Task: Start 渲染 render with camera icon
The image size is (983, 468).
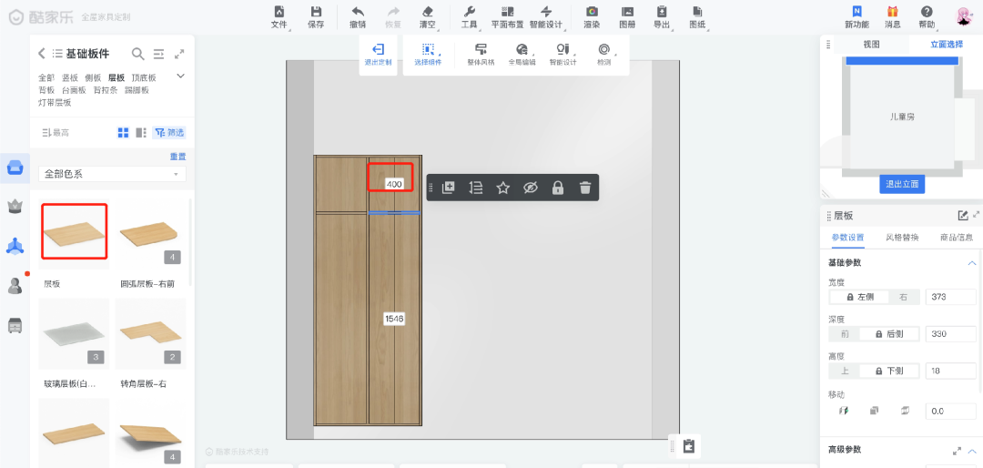Action: [592, 17]
